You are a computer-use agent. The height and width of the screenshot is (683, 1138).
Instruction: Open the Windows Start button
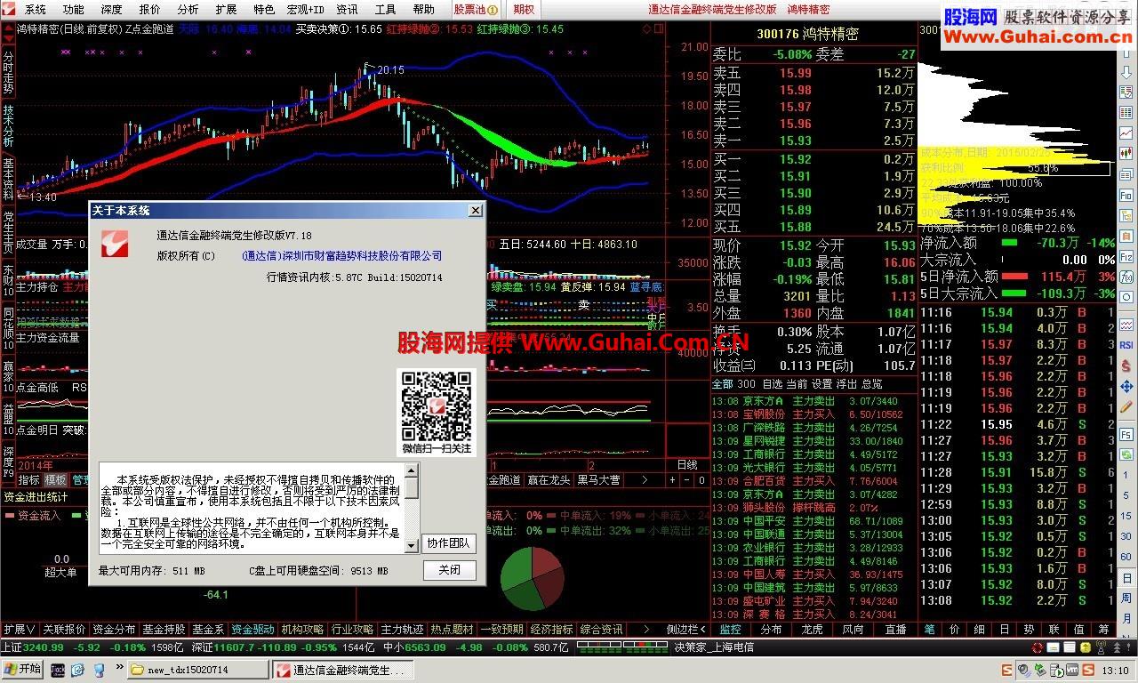click(22, 669)
